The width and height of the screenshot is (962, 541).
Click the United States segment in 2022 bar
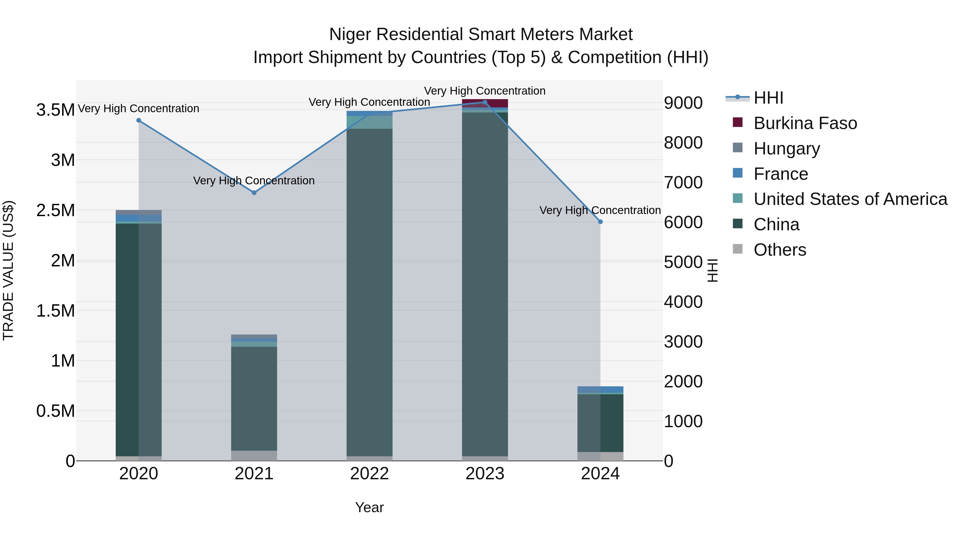(x=369, y=122)
